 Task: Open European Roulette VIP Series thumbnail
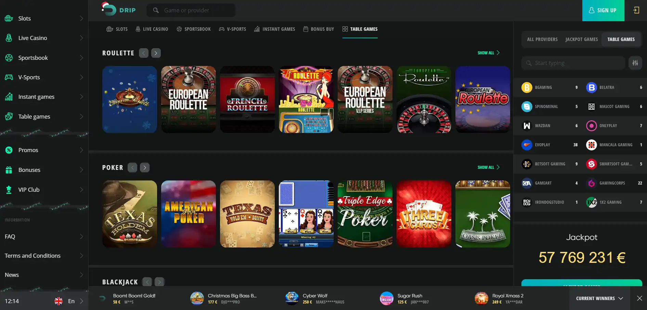pyautogui.click(x=365, y=99)
